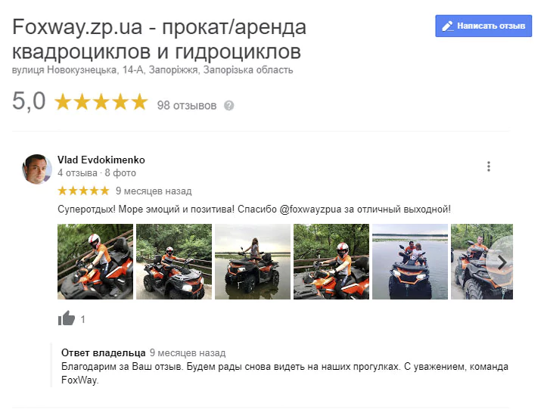Screen dimensions: 544x419
Task: Open second photo of ATV near fence
Action: tap(174, 262)
